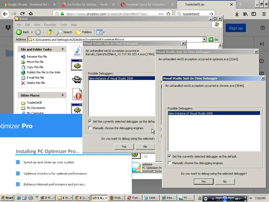Check default debugger option in chrome.exe dialog
The width and height of the screenshot is (269, 202).
pos(169,156)
